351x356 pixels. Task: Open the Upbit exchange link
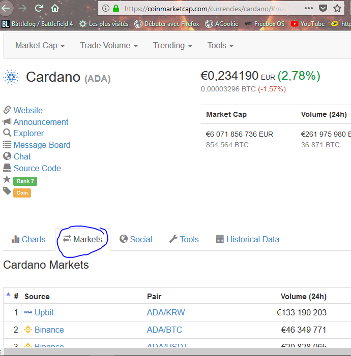point(44,313)
